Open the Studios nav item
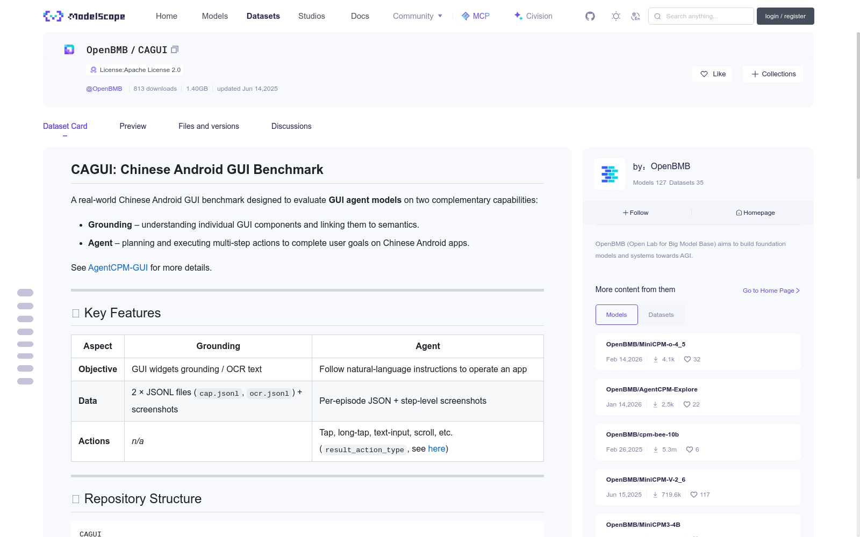The height and width of the screenshot is (537, 860). point(312,16)
